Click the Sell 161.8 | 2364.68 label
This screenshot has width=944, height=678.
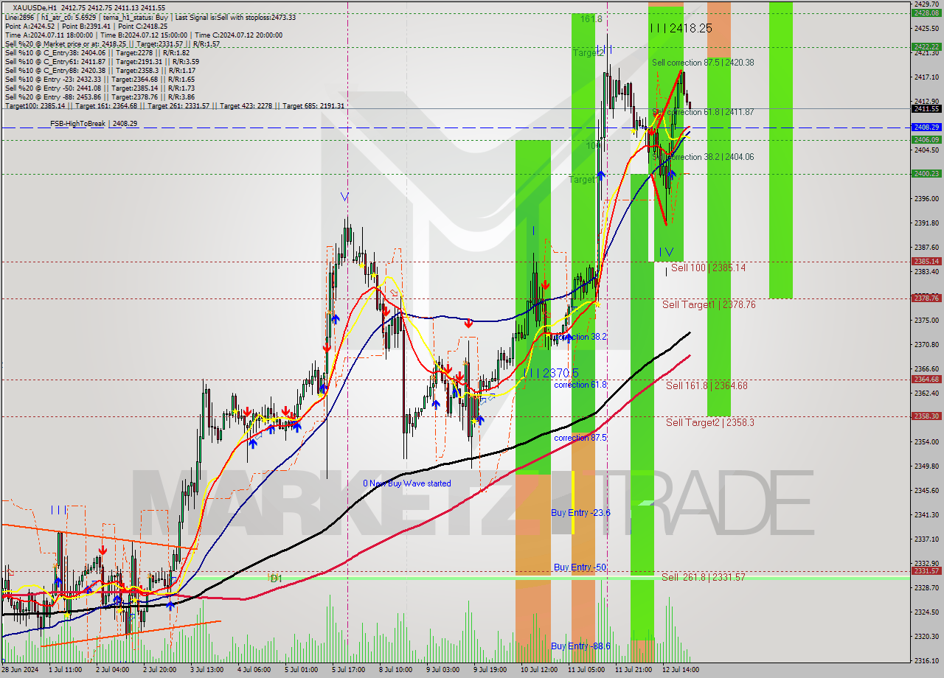click(x=707, y=385)
